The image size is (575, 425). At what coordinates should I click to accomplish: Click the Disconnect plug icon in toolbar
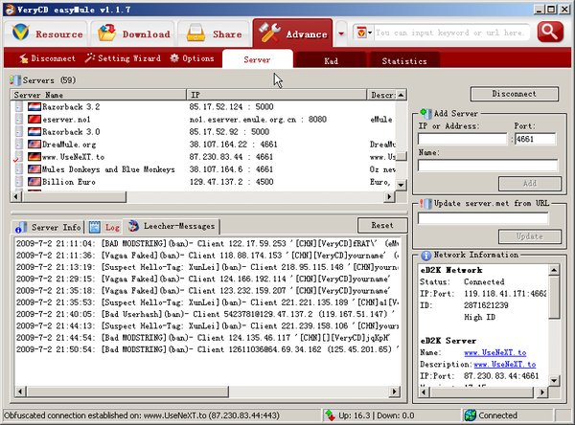(24, 58)
